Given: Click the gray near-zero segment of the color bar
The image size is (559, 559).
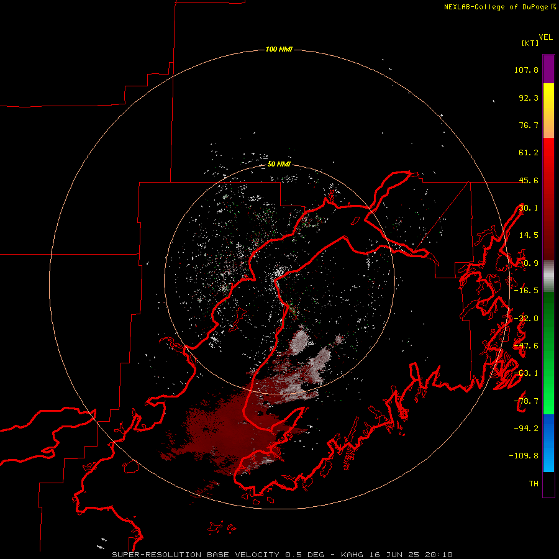Looking at the screenshot, I should [x=548, y=276].
